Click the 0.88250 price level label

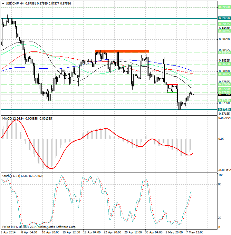tap(225, 64)
